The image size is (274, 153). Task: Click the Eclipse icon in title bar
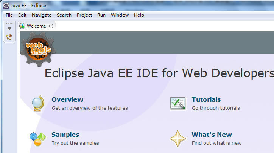pyautogui.click(x=6, y=6)
